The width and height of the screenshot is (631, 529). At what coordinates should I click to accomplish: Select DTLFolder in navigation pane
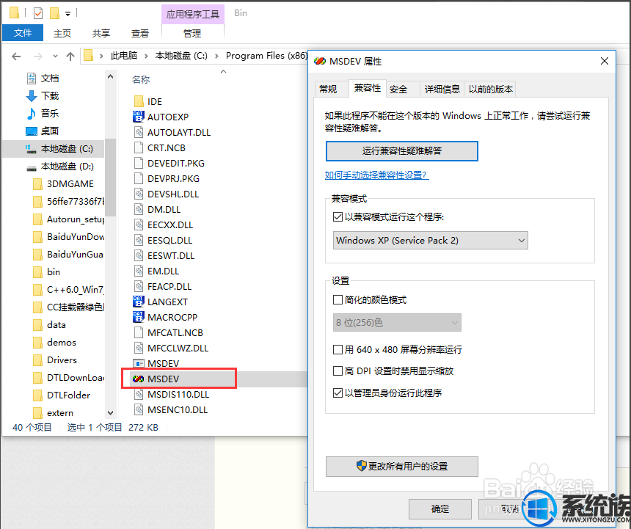pyautogui.click(x=68, y=395)
